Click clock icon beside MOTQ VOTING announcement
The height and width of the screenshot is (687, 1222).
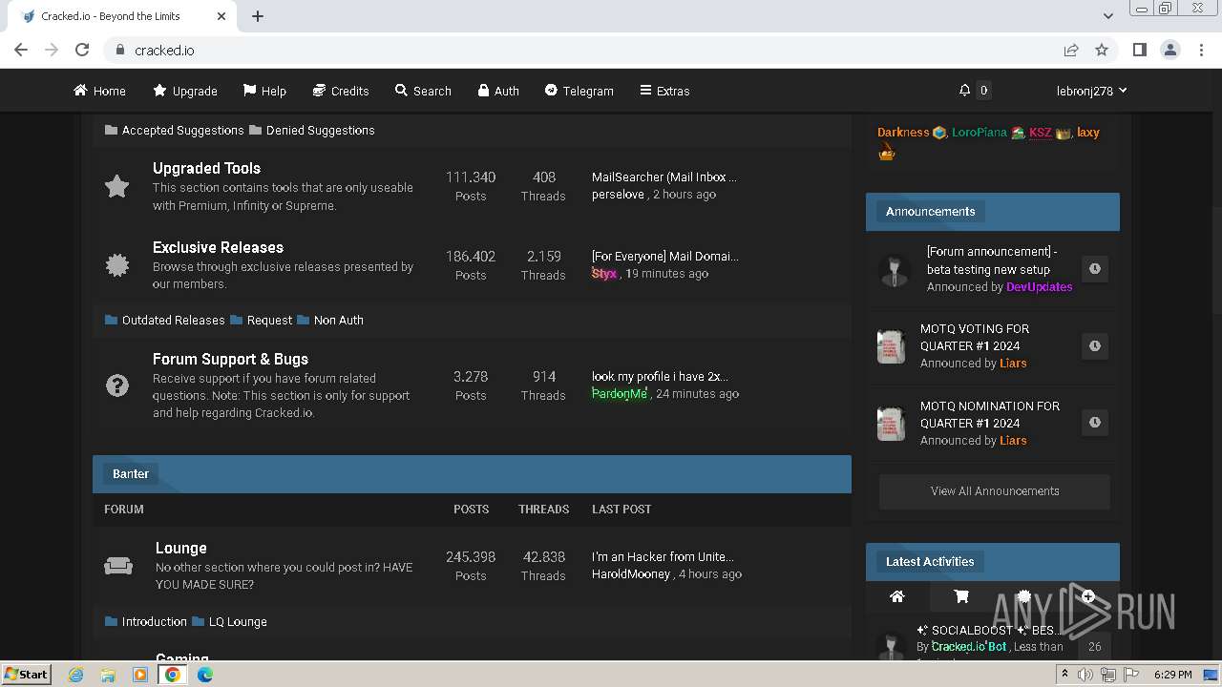(1095, 345)
